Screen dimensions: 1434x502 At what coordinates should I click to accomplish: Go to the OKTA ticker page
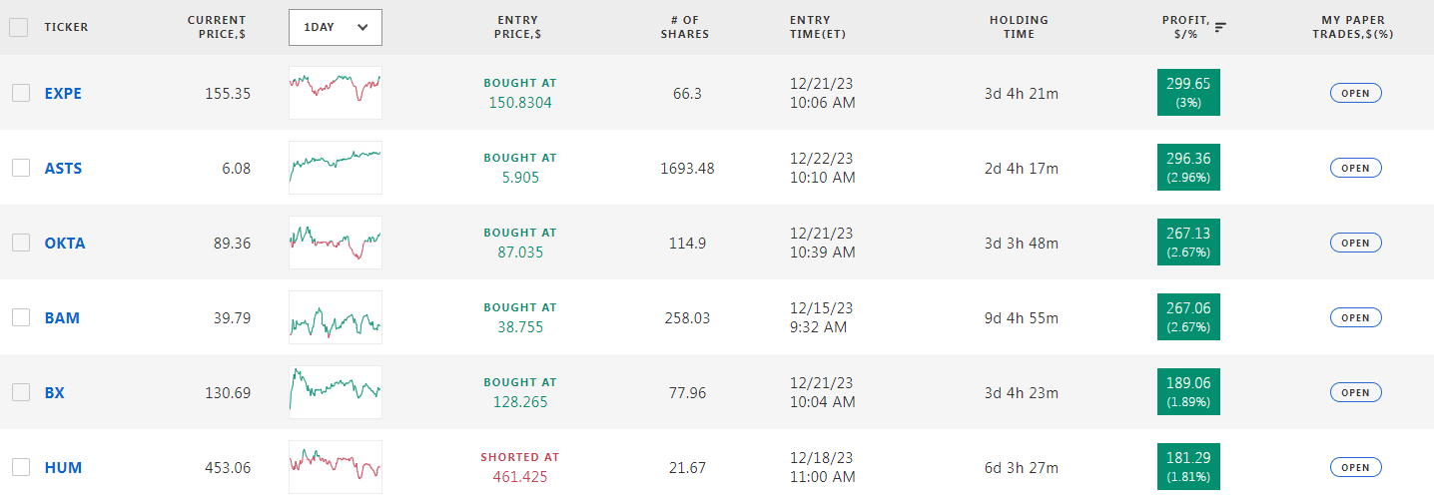tap(65, 243)
